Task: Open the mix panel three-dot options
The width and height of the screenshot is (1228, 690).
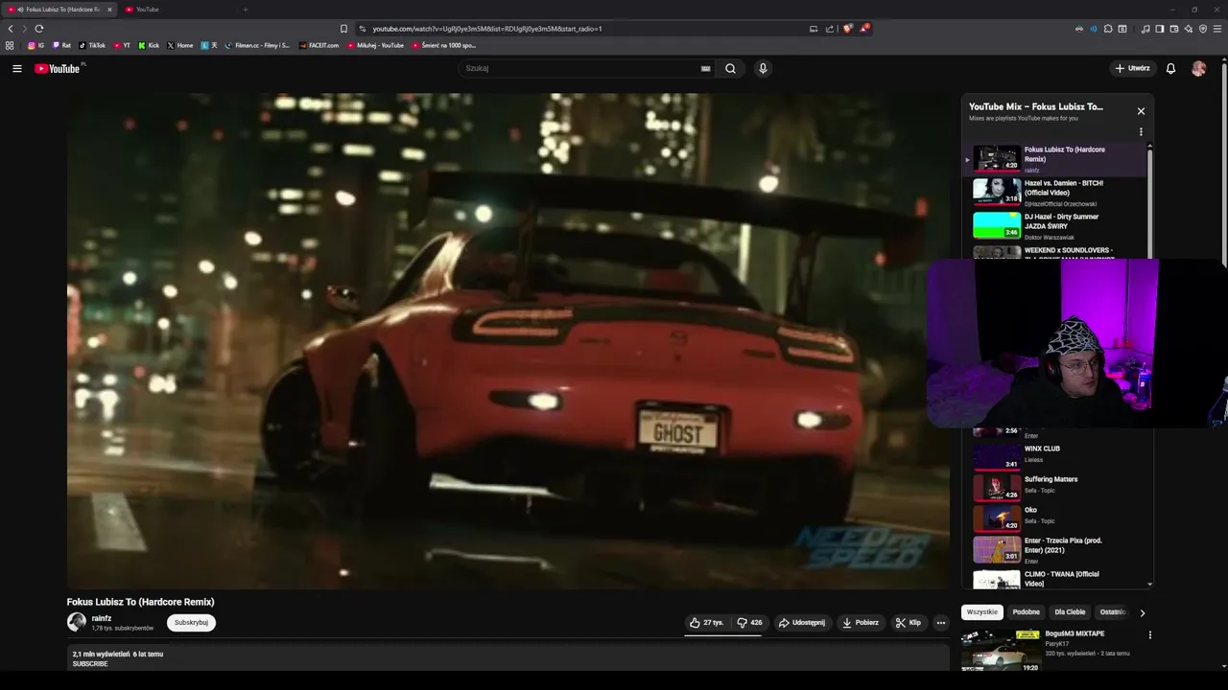Action: [1141, 132]
